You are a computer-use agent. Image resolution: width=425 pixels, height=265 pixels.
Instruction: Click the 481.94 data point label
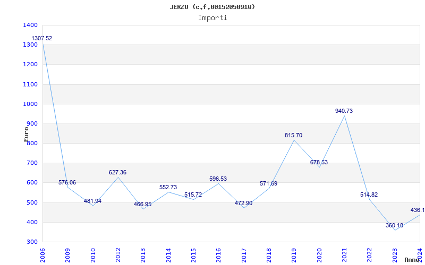click(92, 201)
